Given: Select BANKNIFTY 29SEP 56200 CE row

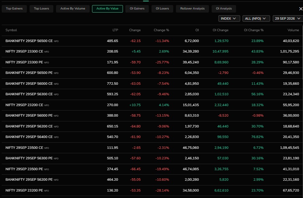Looking at the screenshot, I should pos(152,126).
